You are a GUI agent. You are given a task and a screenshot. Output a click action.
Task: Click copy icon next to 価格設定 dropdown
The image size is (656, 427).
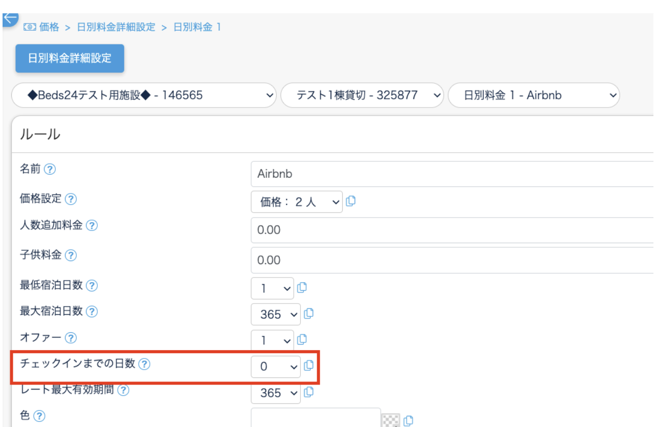point(351,201)
